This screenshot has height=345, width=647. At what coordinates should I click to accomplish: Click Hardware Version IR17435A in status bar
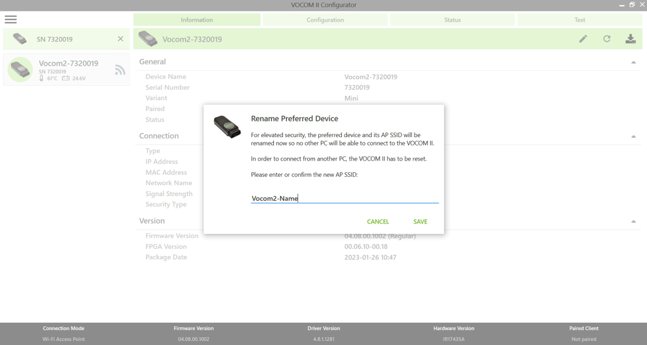[x=454, y=339]
